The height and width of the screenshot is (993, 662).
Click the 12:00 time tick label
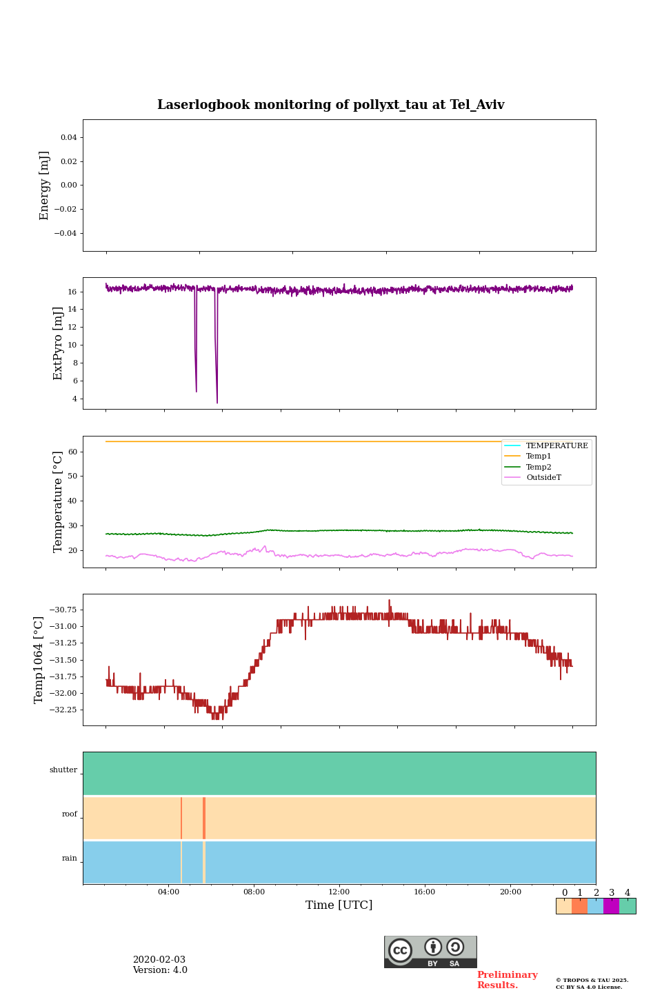tap(339, 892)
